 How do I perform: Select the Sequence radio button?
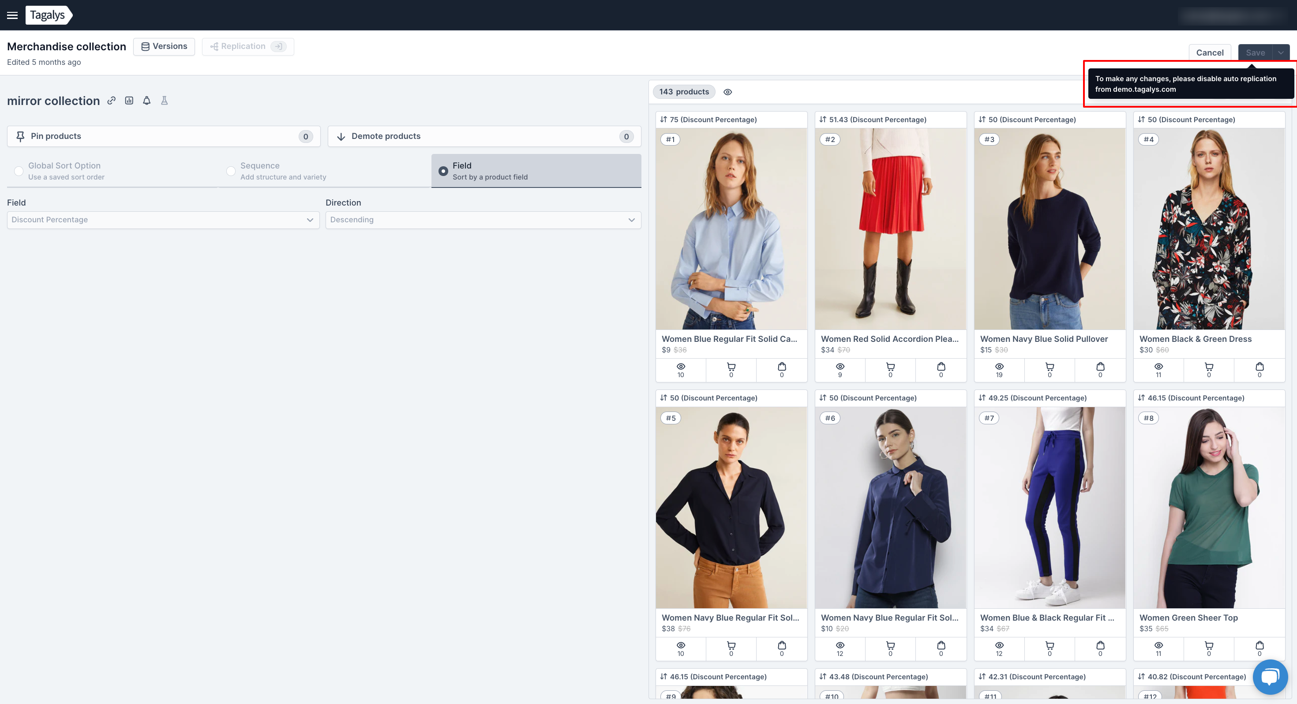click(231, 171)
